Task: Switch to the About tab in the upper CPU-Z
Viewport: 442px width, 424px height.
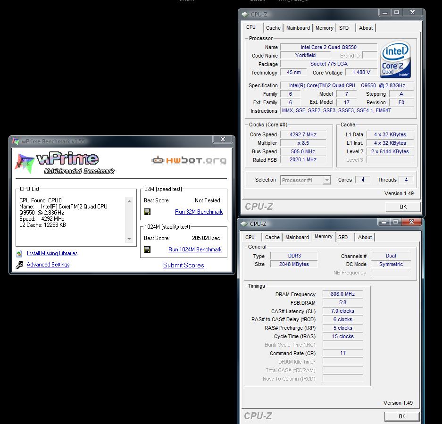Action: 366,28
